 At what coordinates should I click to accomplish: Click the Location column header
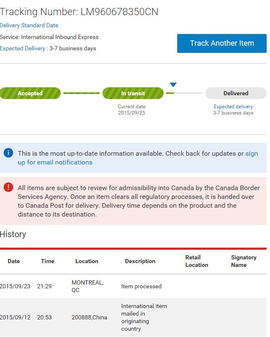(87, 261)
